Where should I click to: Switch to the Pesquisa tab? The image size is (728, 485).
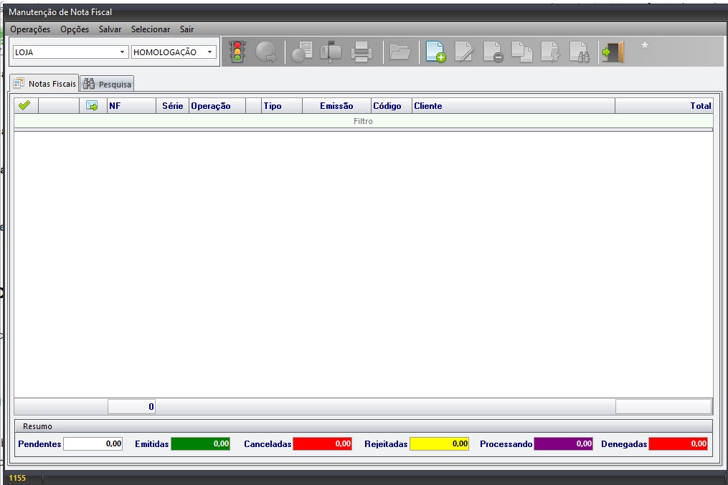(108, 84)
